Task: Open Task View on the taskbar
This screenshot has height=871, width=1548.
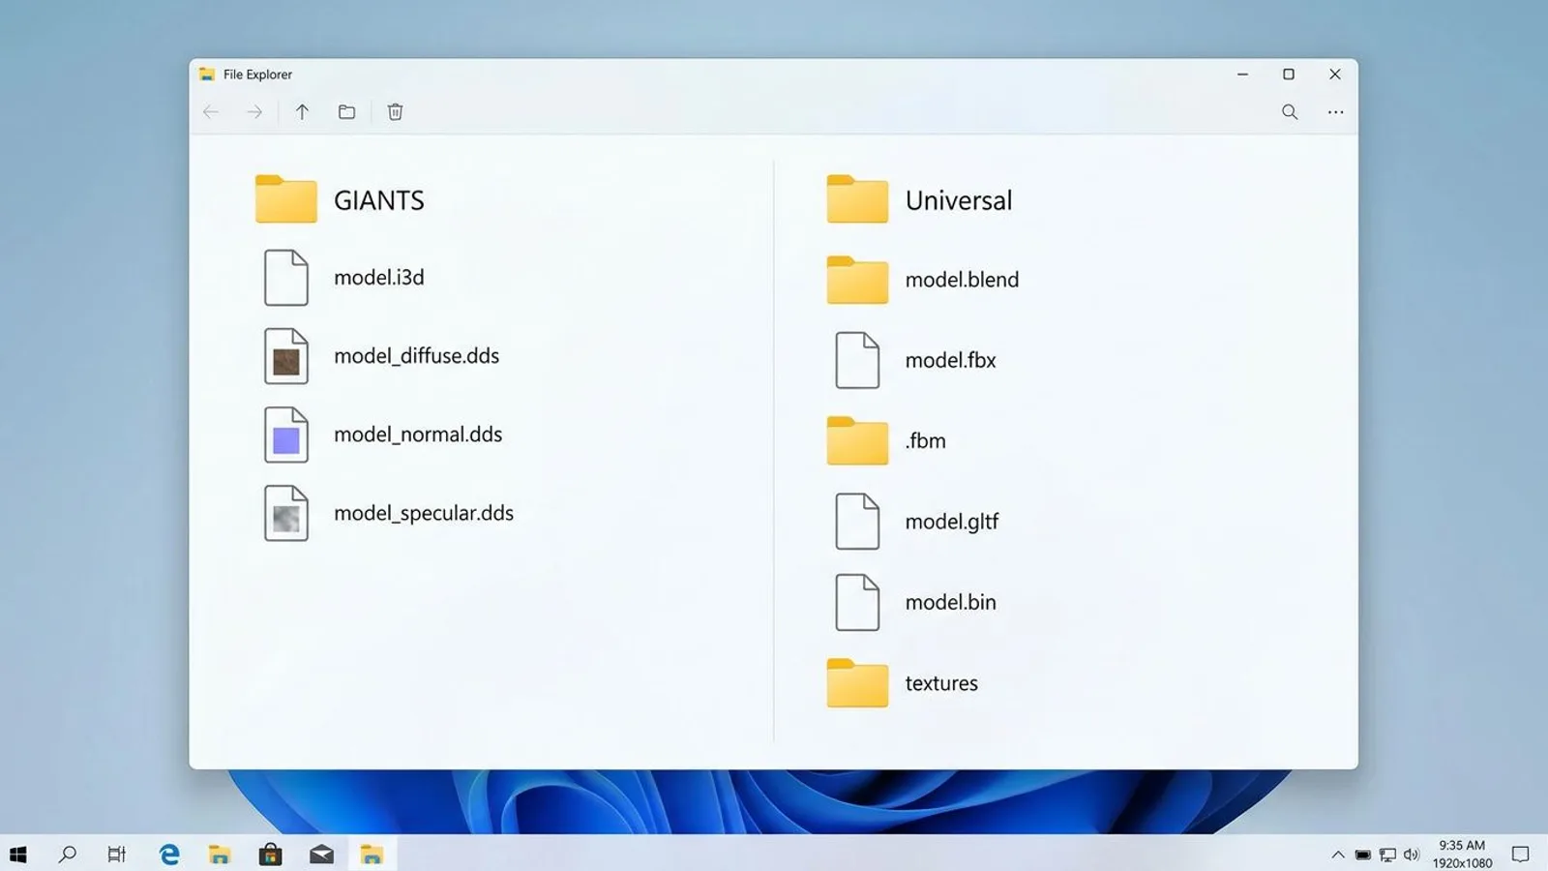Action: [x=117, y=855]
